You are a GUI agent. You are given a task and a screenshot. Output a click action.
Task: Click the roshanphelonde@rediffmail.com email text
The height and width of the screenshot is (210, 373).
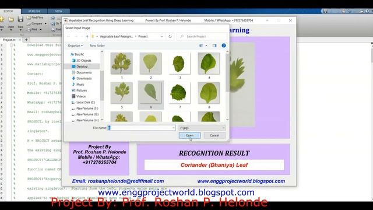(126, 181)
